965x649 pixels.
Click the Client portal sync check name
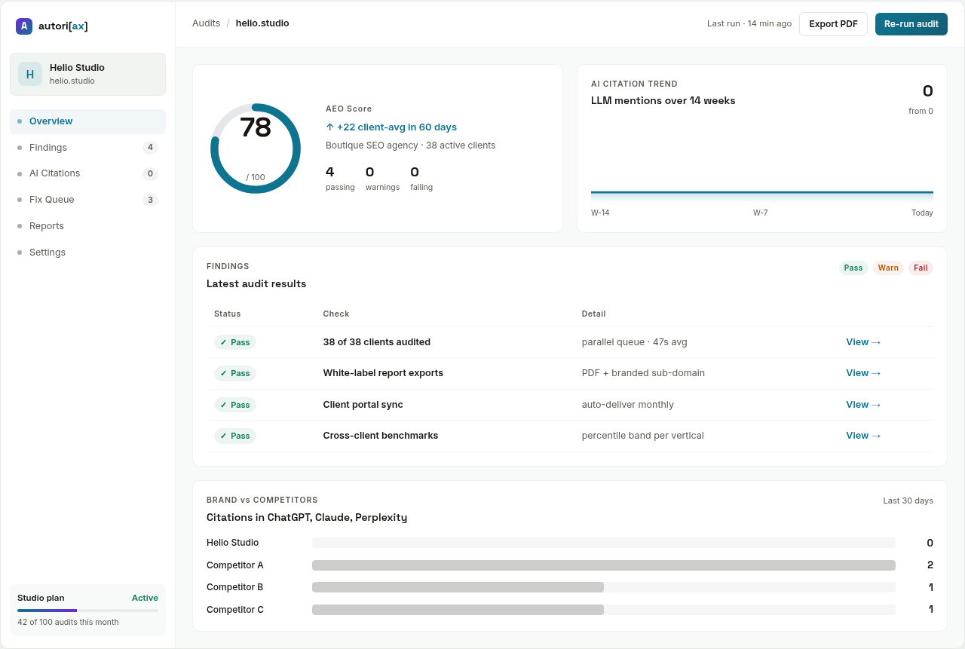coord(363,405)
